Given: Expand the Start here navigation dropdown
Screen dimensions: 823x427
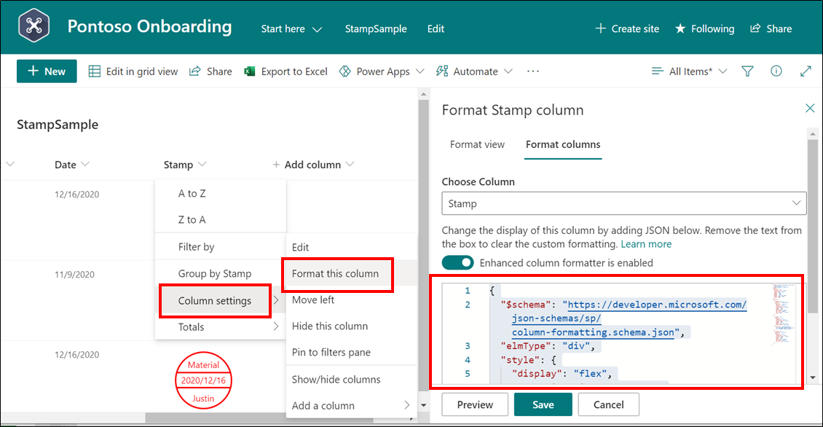Looking at the screenshot, I should click(x=317, y=29).
